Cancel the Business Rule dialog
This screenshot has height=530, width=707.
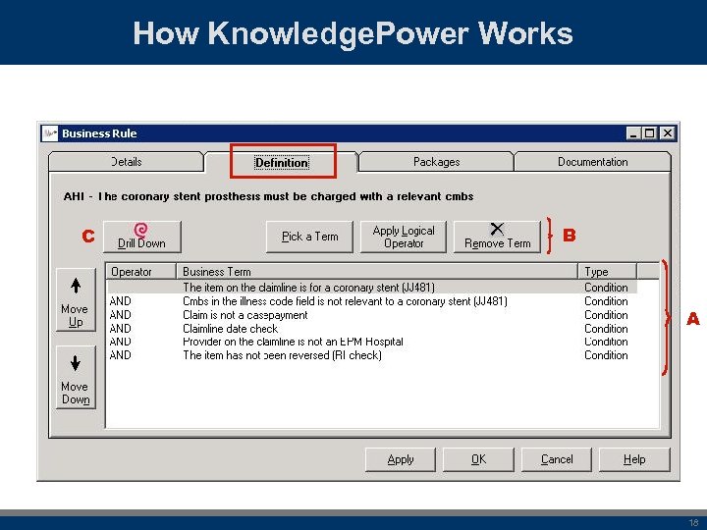tap(557, 459)
